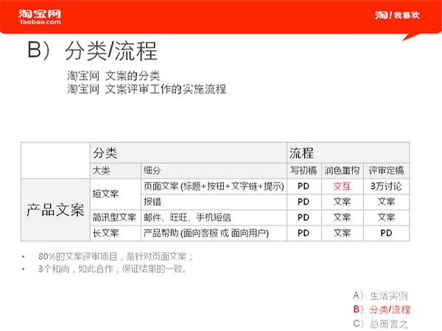Click outline item C) 总而言之
This screenshot has width=442, height=331.
[380, 324]
